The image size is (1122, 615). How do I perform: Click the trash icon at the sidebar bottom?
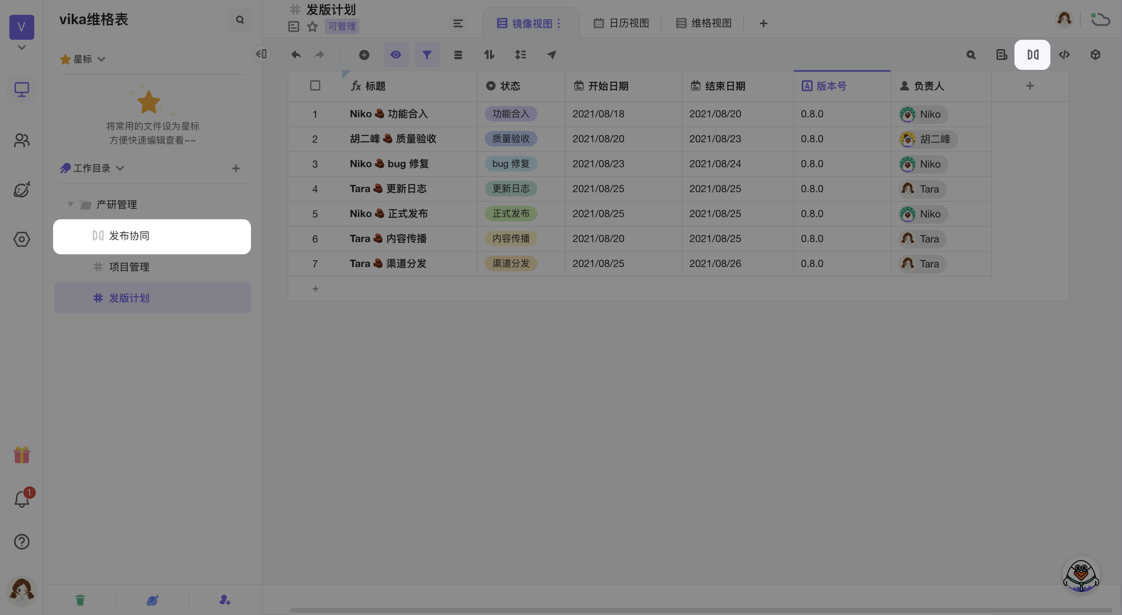[x=80, y=600]
